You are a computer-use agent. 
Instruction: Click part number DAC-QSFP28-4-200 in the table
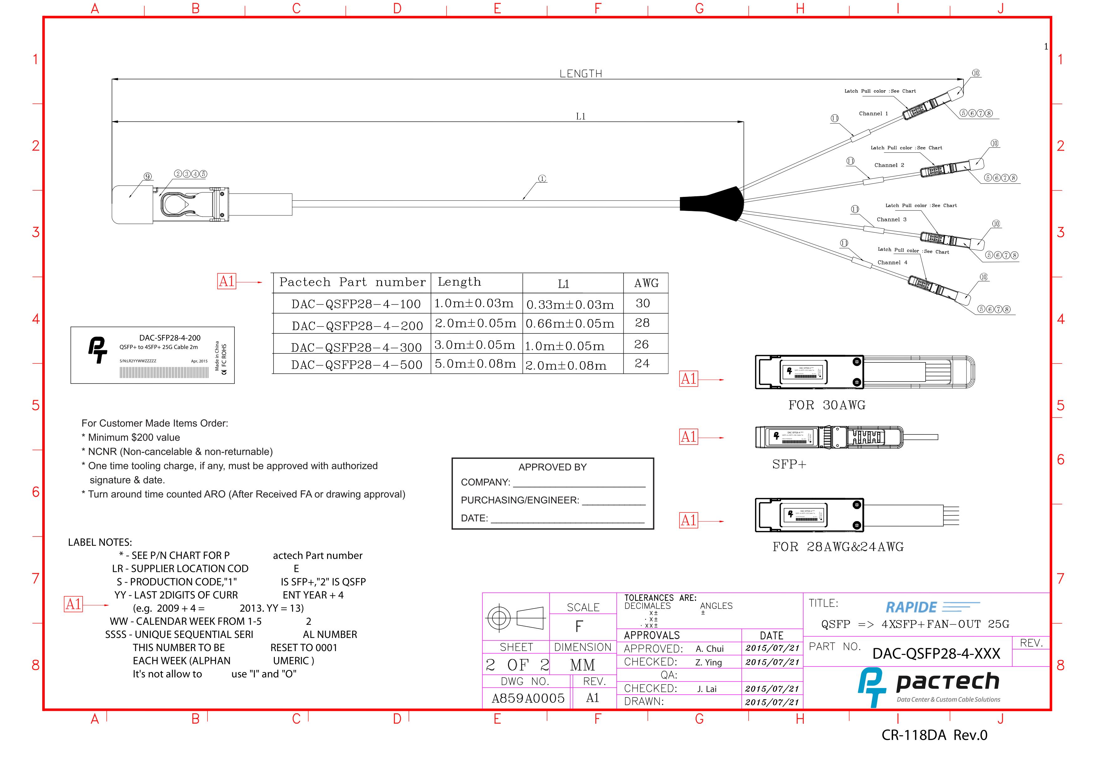[x=357, y=326]
